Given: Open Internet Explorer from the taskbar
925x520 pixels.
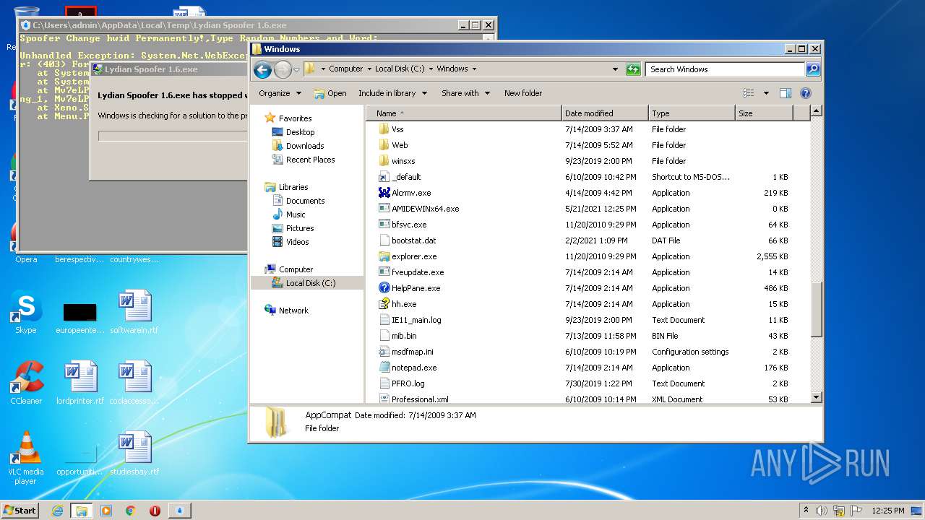Looking at the screenshot, I should pyautogui.click(x=57, y=510).
